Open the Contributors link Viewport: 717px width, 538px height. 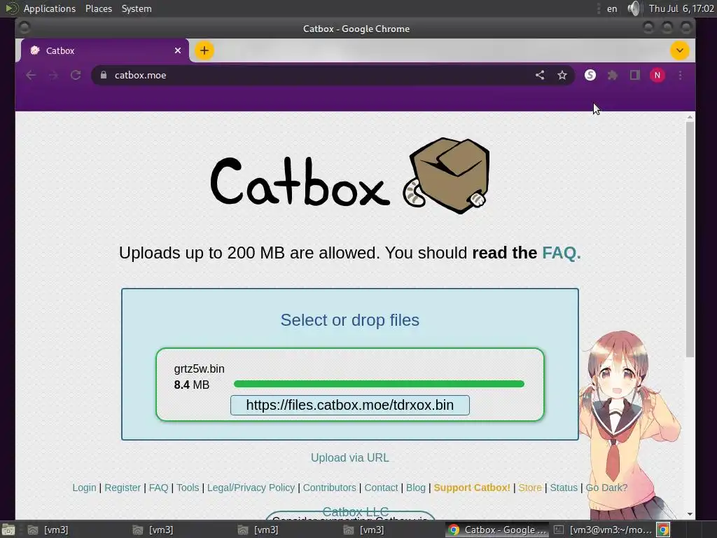pyautogui.click(x=329, y=488)
